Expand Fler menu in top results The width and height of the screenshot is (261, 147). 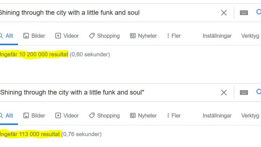pyautogui.click(x=174, y=36)
